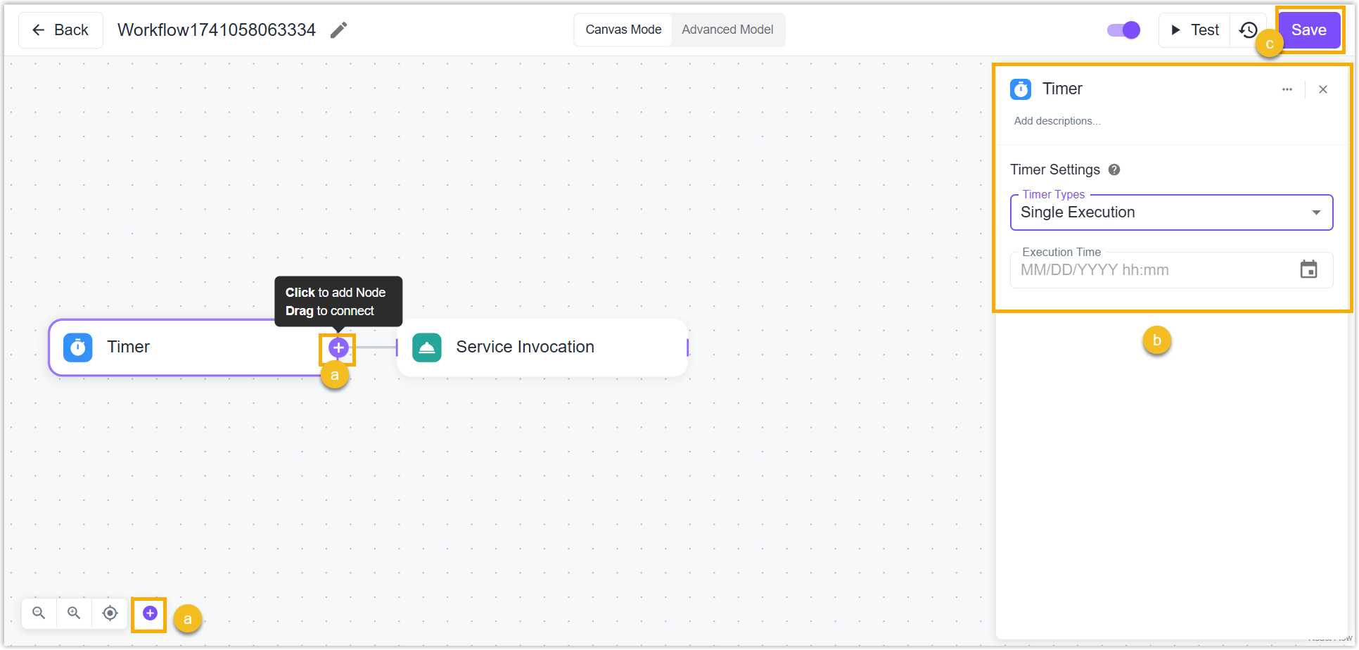Click the Timer title in side panel
This screenshot has height=650, width=1359.
click(x=1062, y=89)
